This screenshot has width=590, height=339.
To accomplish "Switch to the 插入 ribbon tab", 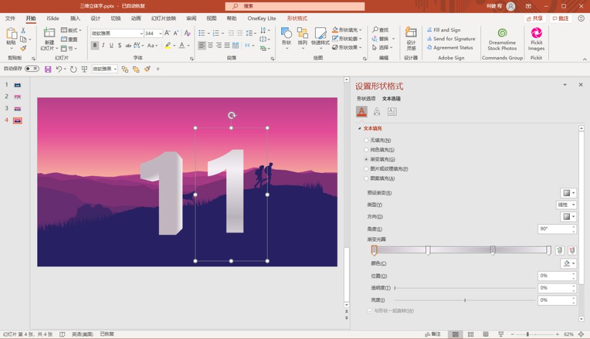I will click(75, 19).
